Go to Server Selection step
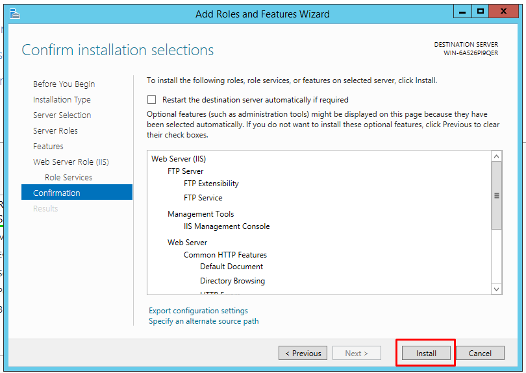Image resolution: width=526 pixels, height=373 pixels. click(x=62, y=115)
